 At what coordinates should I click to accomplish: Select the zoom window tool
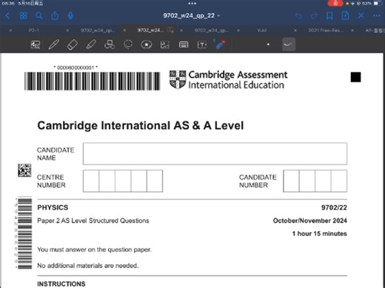tap(36, 44)
